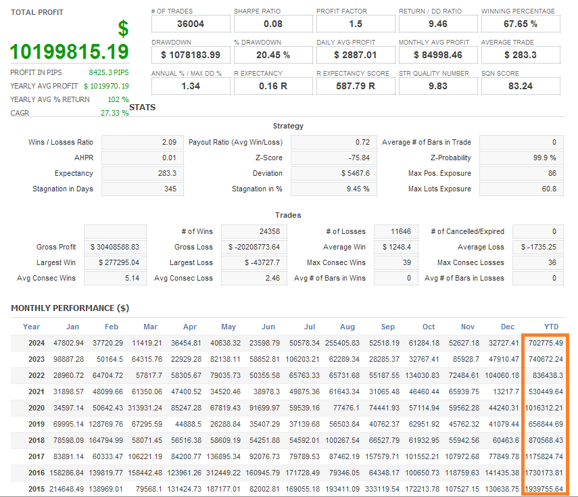Select the # of Trades value 36004
Image resolution: width=578 pixels, height=497 pixels.
tap(191, 24)
